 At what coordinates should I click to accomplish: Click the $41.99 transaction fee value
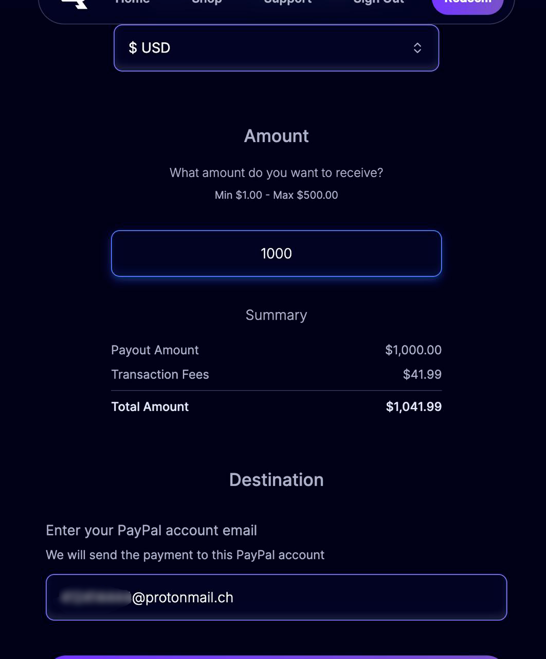422,374
